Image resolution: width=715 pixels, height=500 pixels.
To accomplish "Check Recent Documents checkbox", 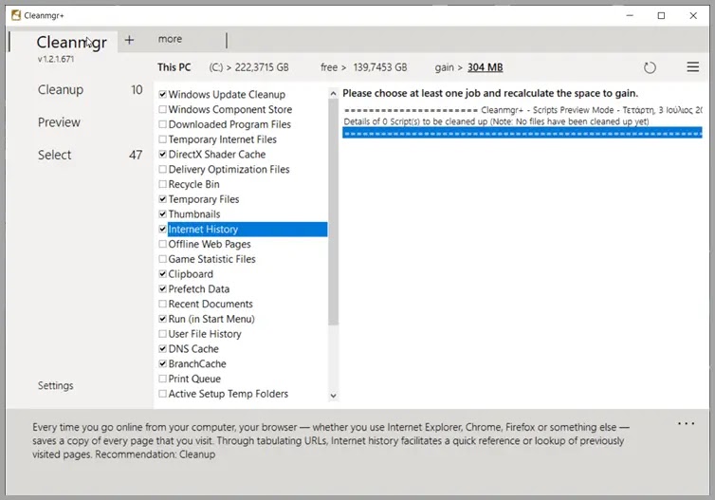I will 162,304.
